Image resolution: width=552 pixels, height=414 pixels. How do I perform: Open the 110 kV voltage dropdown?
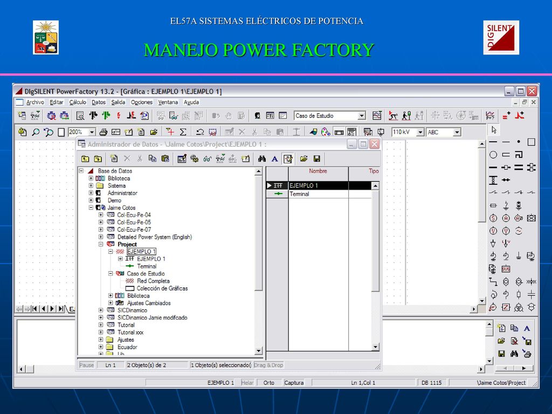pos(420,133)
